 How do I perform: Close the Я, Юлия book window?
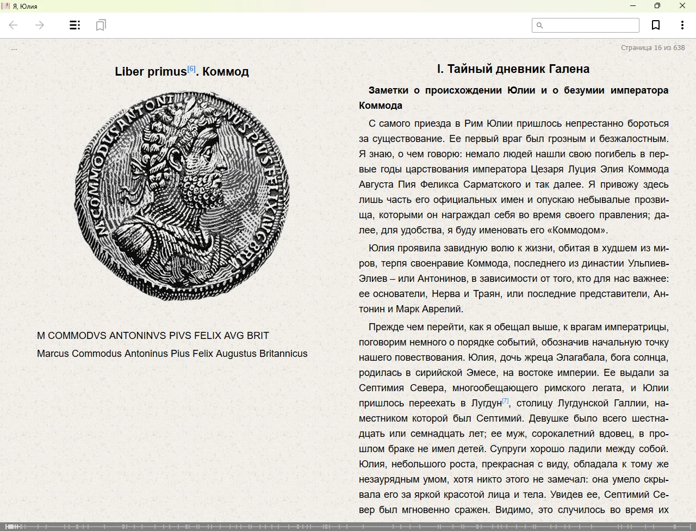(682, 6)
